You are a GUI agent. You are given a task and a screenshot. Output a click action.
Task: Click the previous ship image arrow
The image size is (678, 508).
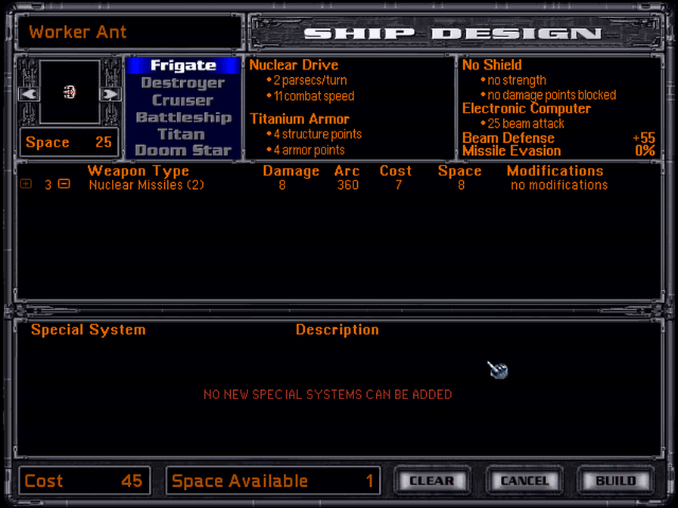pos(29,94)
